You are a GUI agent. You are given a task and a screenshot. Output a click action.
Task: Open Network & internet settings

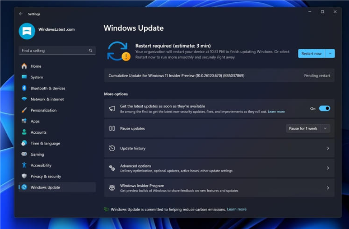tap(57, 99)
